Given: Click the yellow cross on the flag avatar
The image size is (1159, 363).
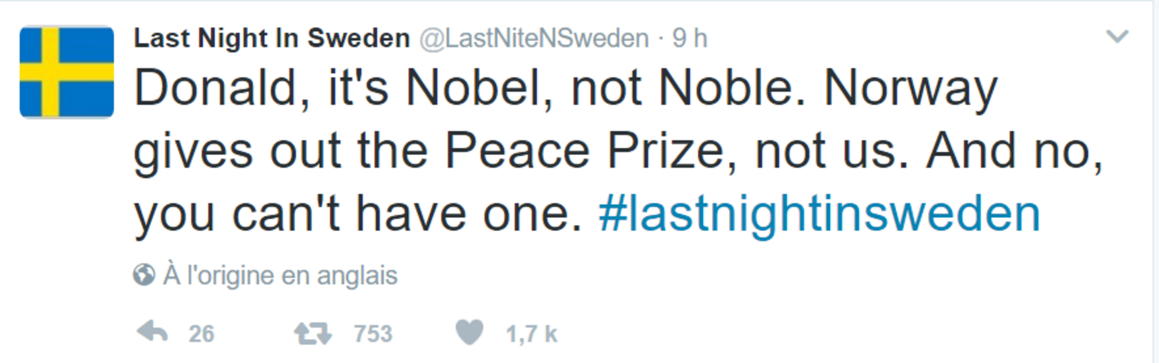Looking at the screenshot, I should 51,72.
